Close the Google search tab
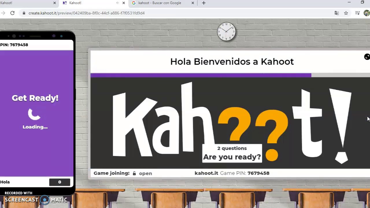The image size is (370, 208). click(x=193, y=3)
